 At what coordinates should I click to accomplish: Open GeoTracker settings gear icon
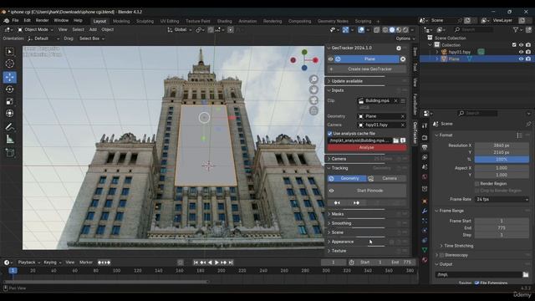(399, 48)
